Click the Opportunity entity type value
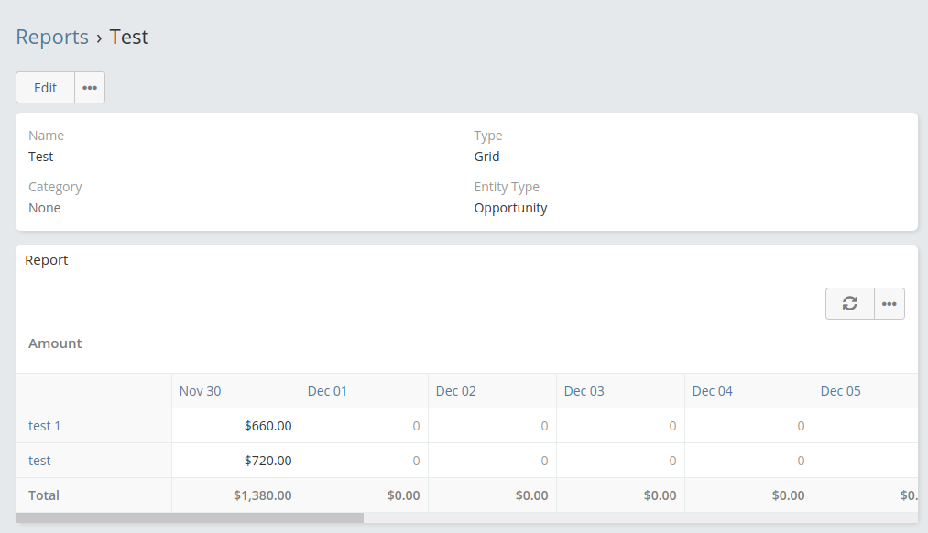This screenshot has width=928, height=533. click(x=510, y=208)
